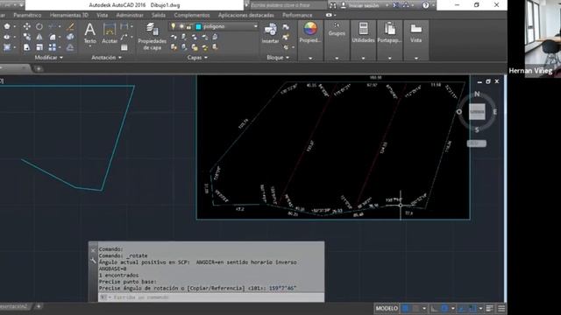This screenshot has height=315, width=561.
Task: Toggle object snap in status bar
Action: tap(472, 308)
